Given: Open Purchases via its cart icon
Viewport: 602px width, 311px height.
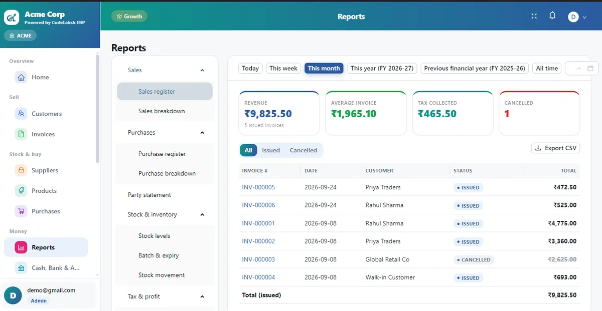Looking at the screenshot, I should (21, 211).
